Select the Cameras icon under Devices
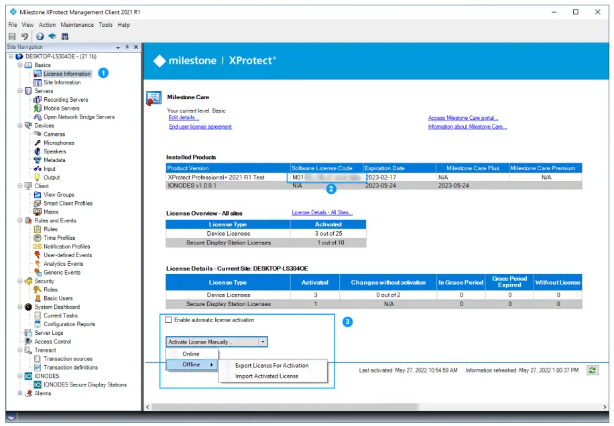614x426 pixels. coord(38,134)
